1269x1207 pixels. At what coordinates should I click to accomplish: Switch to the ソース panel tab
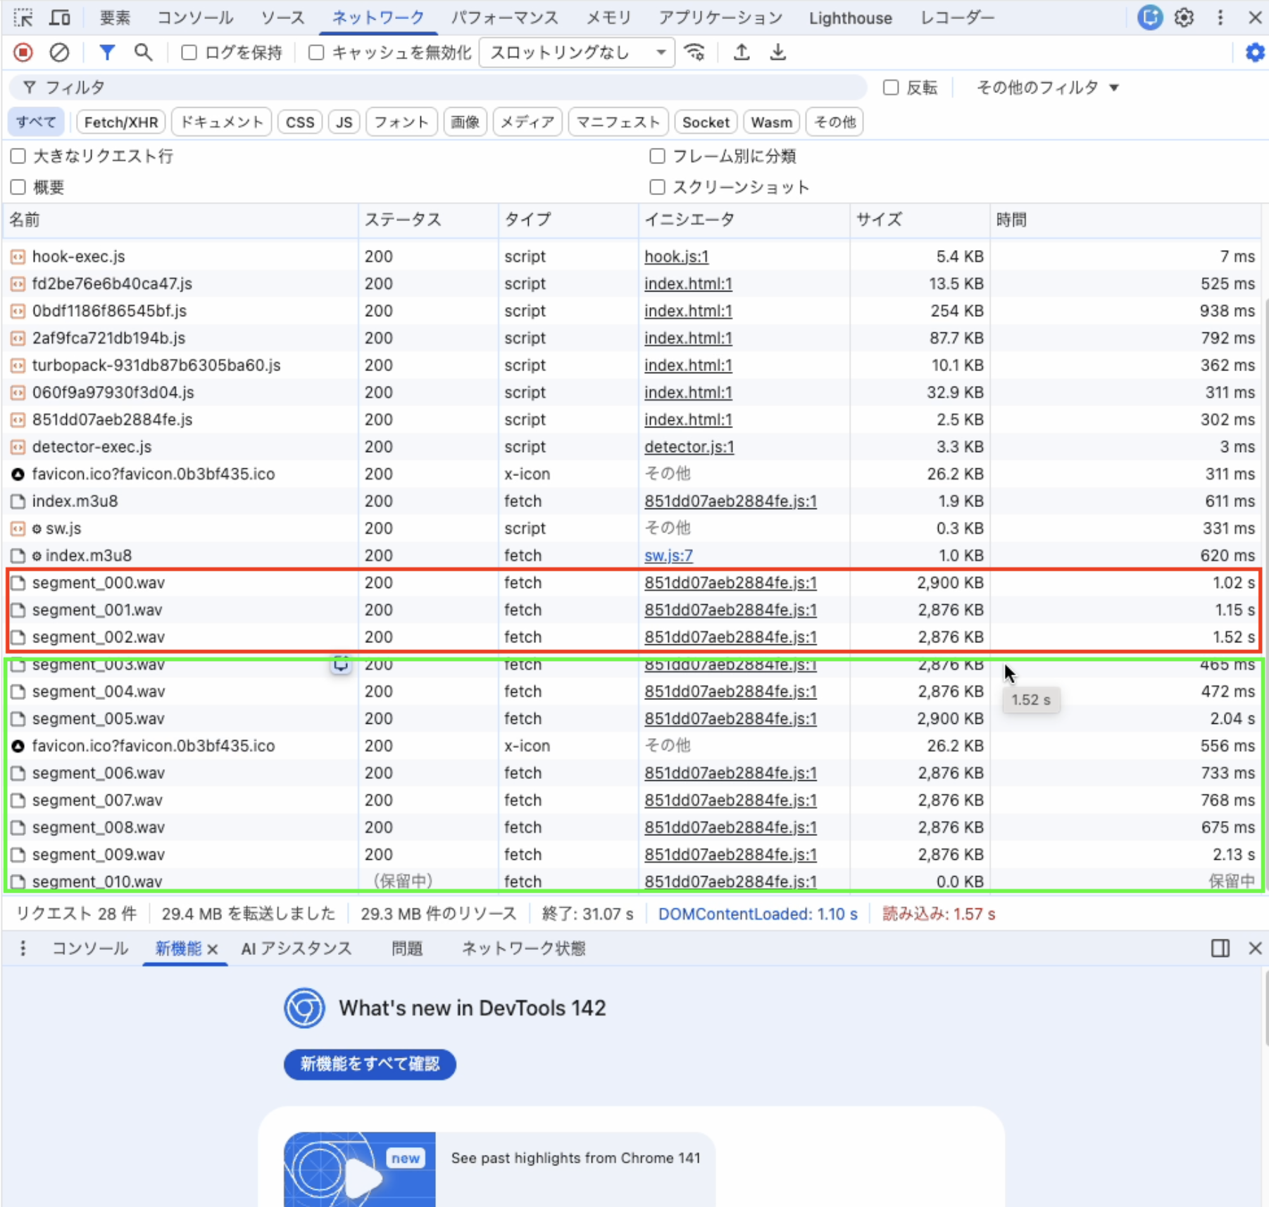283,18
